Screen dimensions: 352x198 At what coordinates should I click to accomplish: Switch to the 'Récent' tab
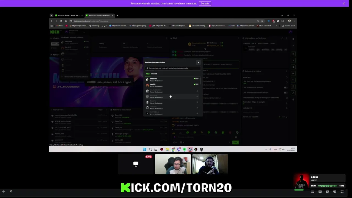coord(154,74)
